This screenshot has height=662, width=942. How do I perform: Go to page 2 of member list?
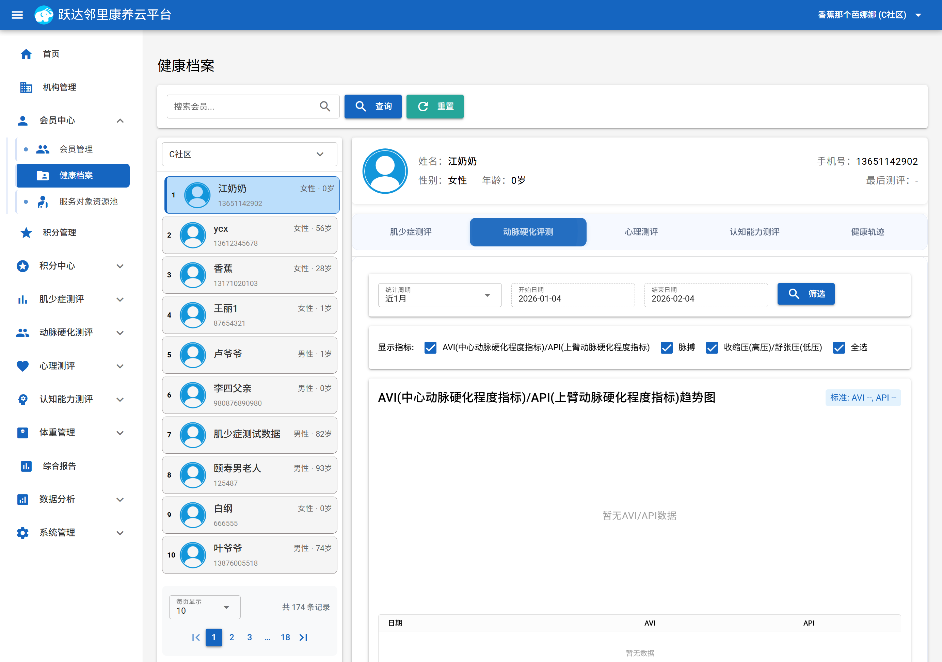(x=232, y=637)
